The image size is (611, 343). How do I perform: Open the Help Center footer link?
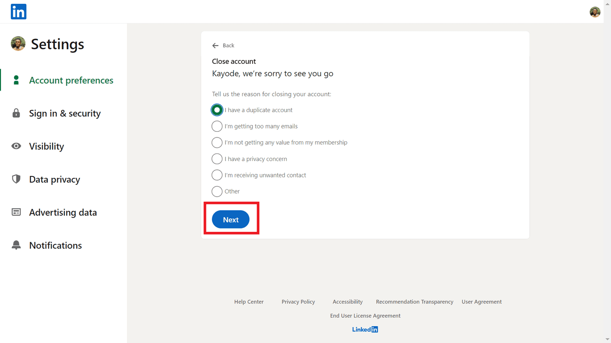[x=249, y=302]
